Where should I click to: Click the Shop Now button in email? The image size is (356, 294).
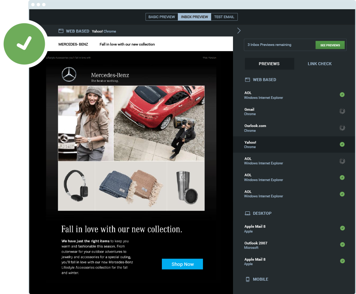(x=182, y=264)
